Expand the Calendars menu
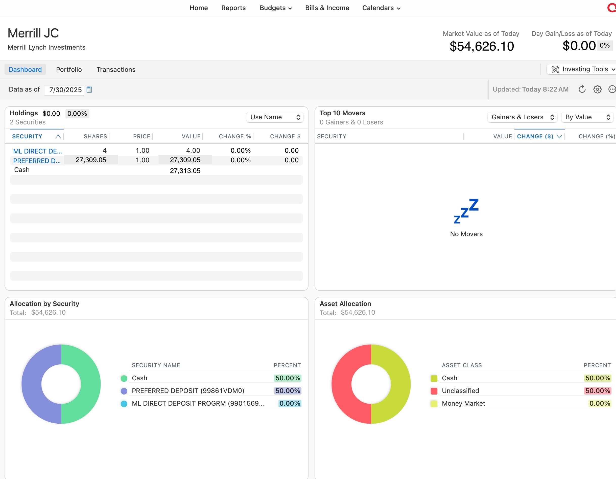The height and width of the screenshot is (479, 616). click(x=381, y=8)
